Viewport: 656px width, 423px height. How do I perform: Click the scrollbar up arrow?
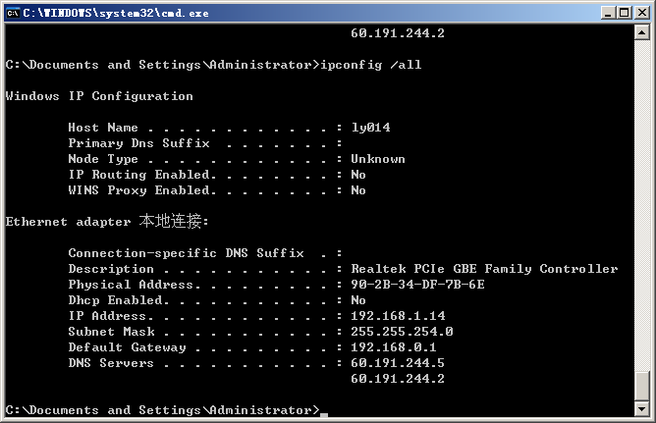643,33
